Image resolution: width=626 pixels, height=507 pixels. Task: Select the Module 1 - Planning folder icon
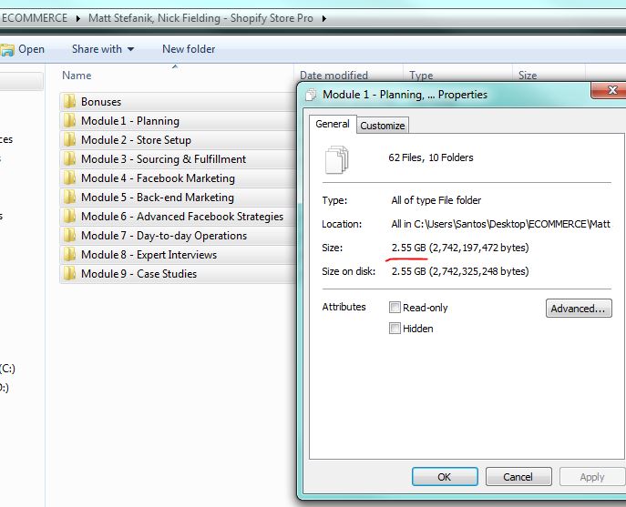pos(69,121)
